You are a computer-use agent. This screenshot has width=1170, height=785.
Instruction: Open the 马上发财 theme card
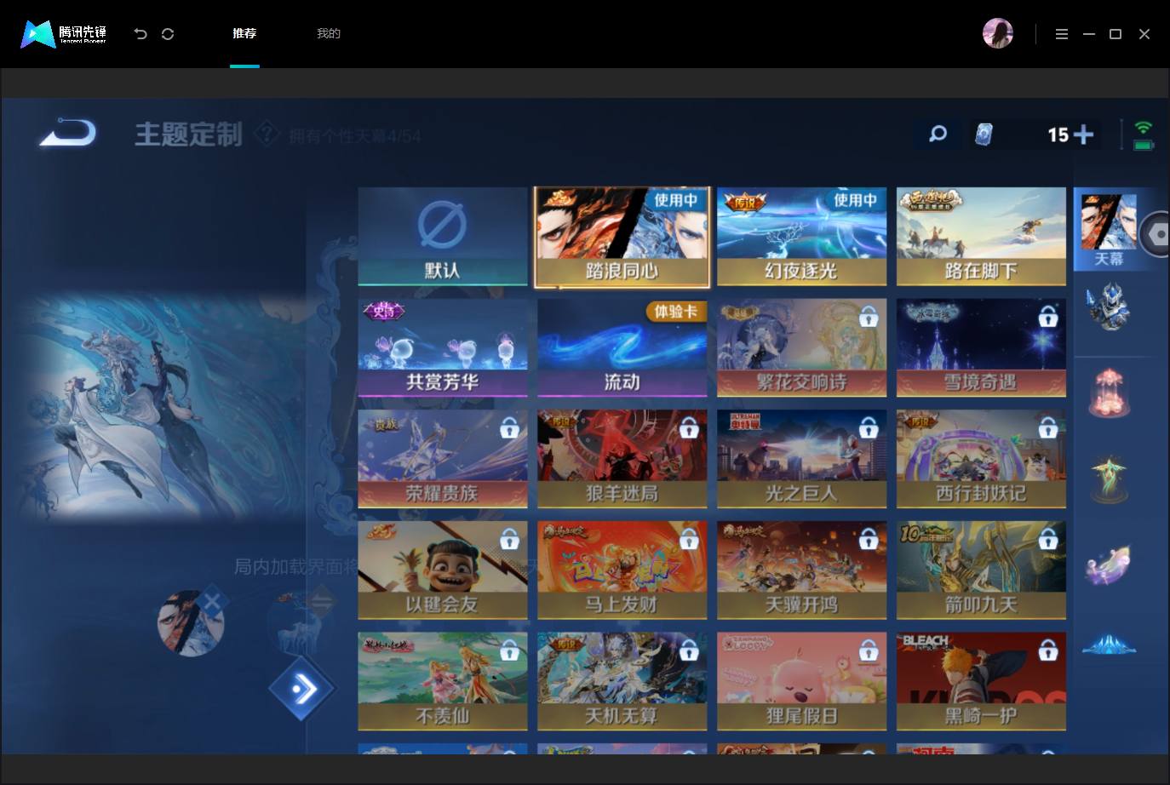pos(622,570)
